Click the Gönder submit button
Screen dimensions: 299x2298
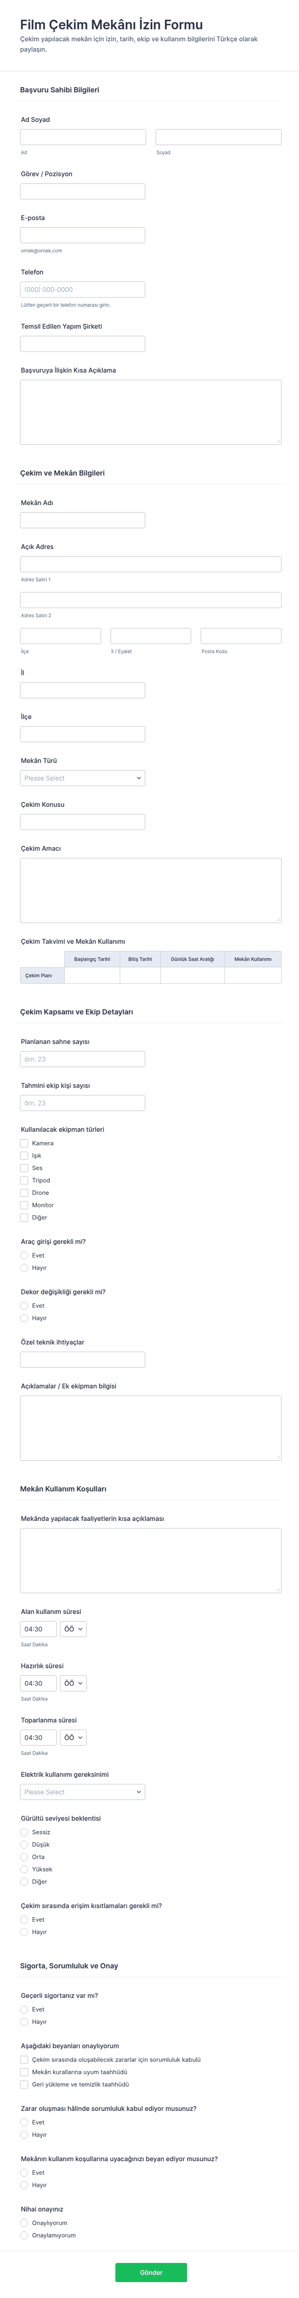[x=150, y=2271]
